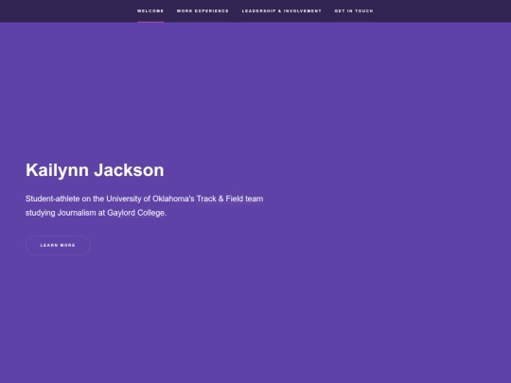Open the Welcome nav tab
The image size is (511, 383).
(150, 11)
